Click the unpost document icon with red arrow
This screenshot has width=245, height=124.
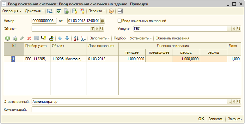point(82,11)
